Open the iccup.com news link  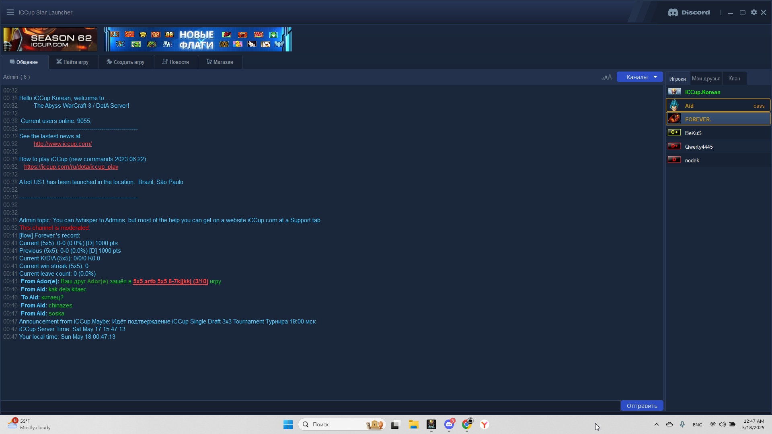point(63,144)
